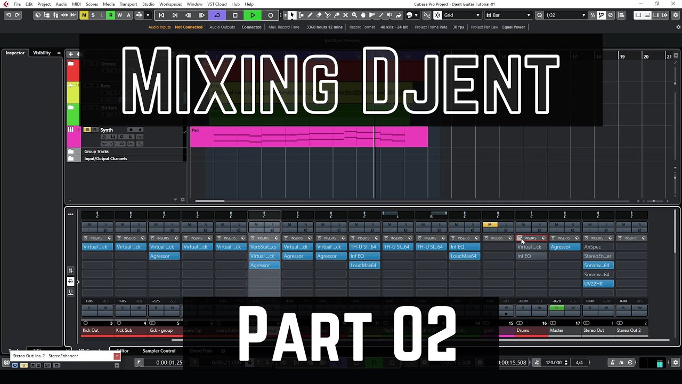Click the add track plus button
This screenshot has width=682, height=384.
point(70,54)
